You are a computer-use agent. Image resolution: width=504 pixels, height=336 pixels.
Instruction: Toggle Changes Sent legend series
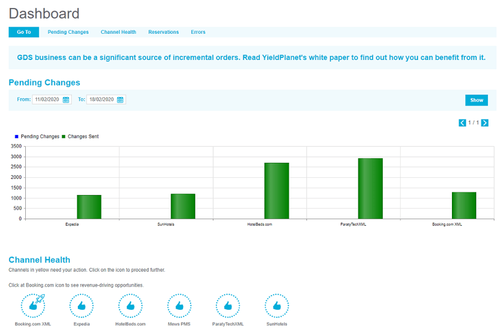81,137
